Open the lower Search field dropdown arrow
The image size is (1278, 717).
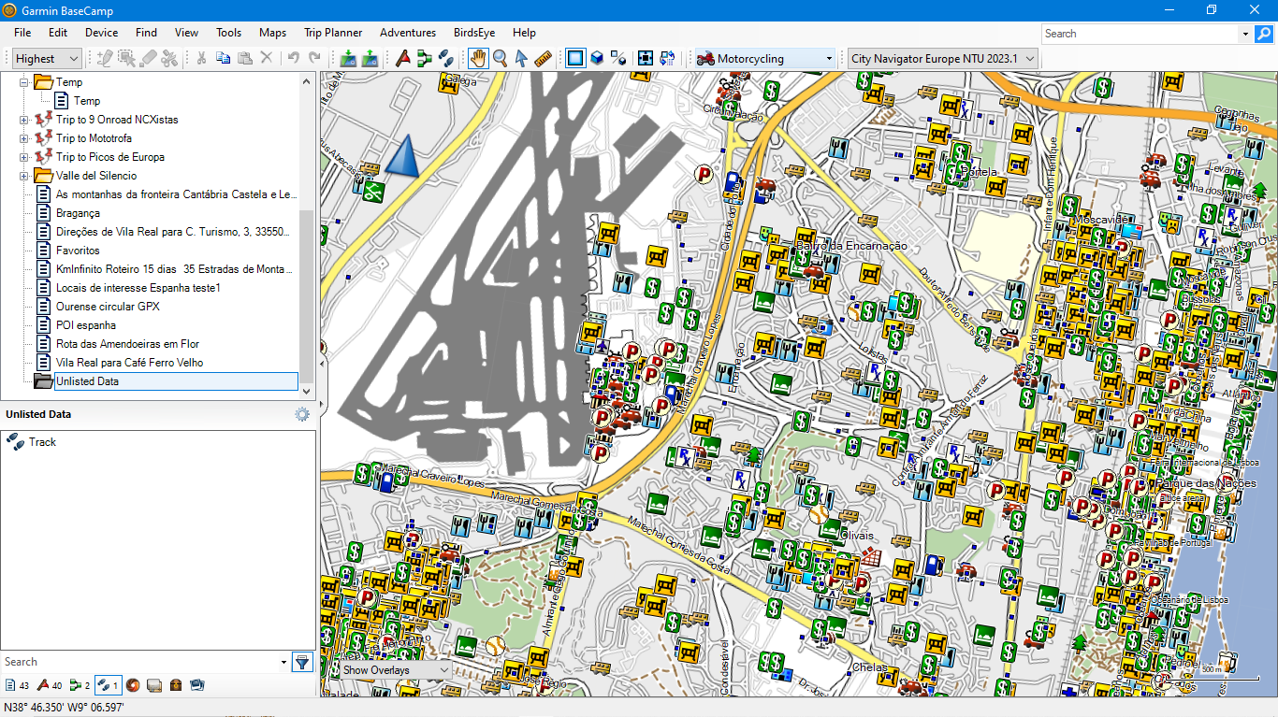tap(283, 662)
